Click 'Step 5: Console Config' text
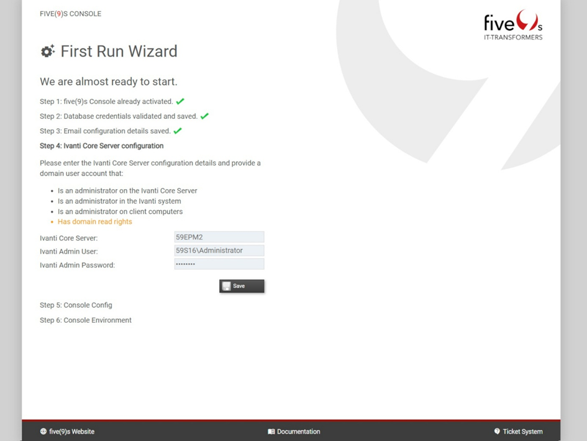Viewport: 587px width, 441px height. 76,305
